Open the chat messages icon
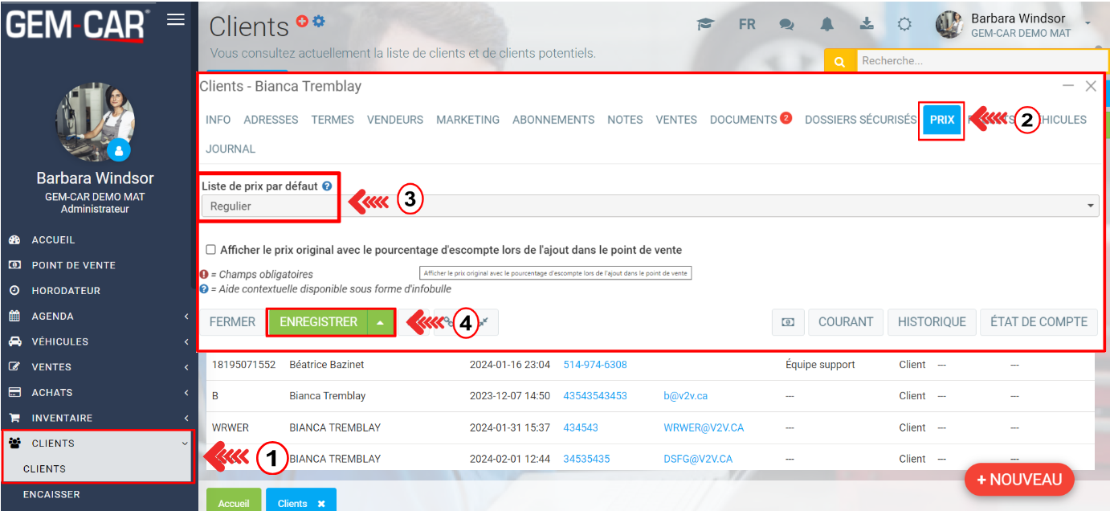 tap(786, 24)
